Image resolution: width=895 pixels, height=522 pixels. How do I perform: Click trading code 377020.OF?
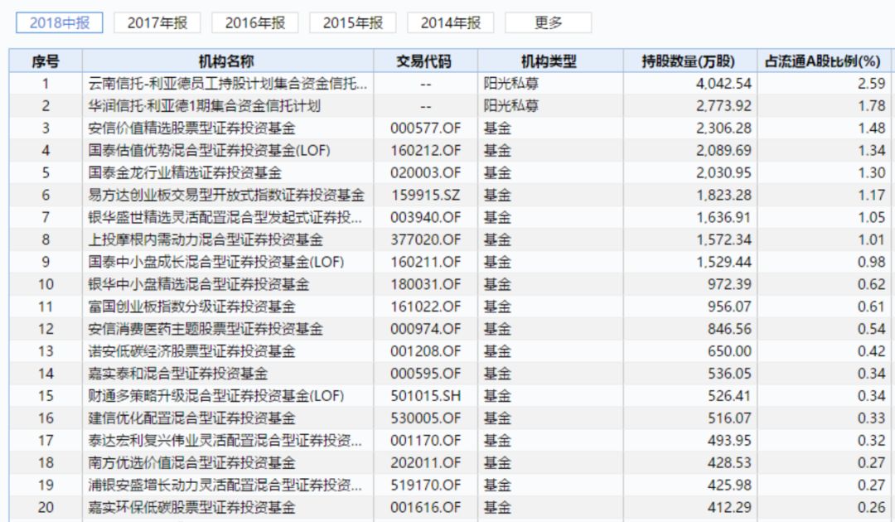click(425, 239)
